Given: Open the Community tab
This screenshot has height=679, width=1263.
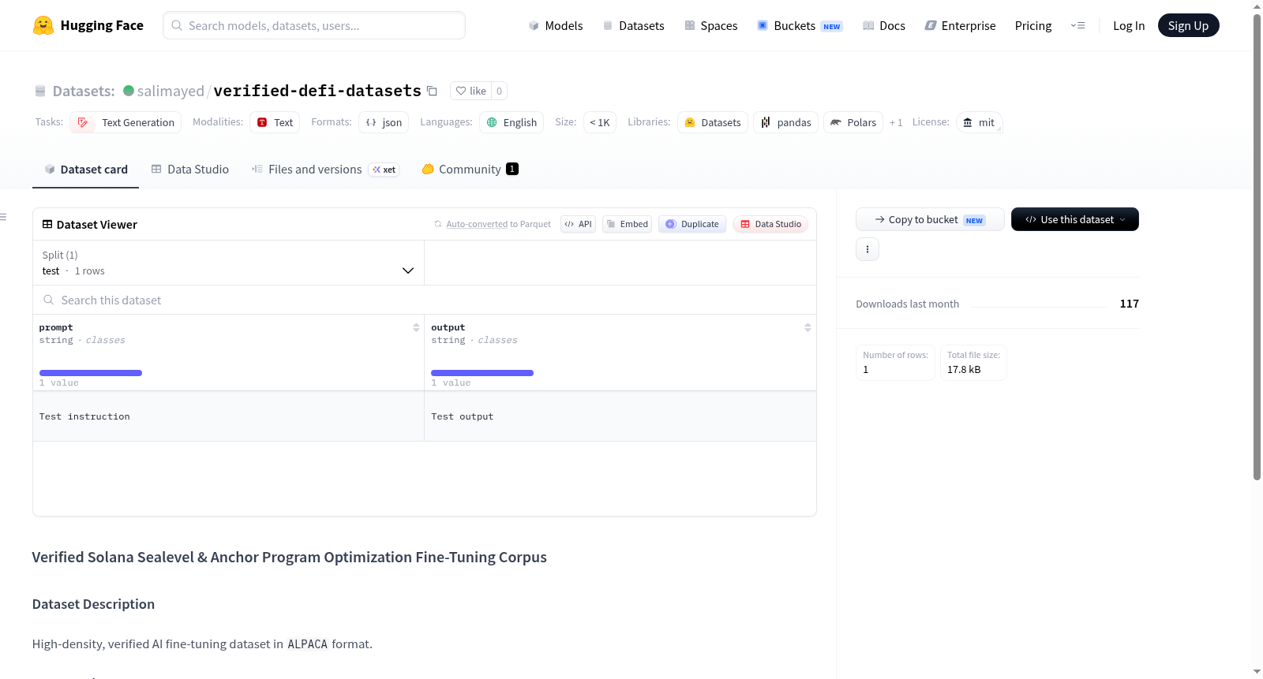Looking at the screenshot, I should (x=470, y=169).
